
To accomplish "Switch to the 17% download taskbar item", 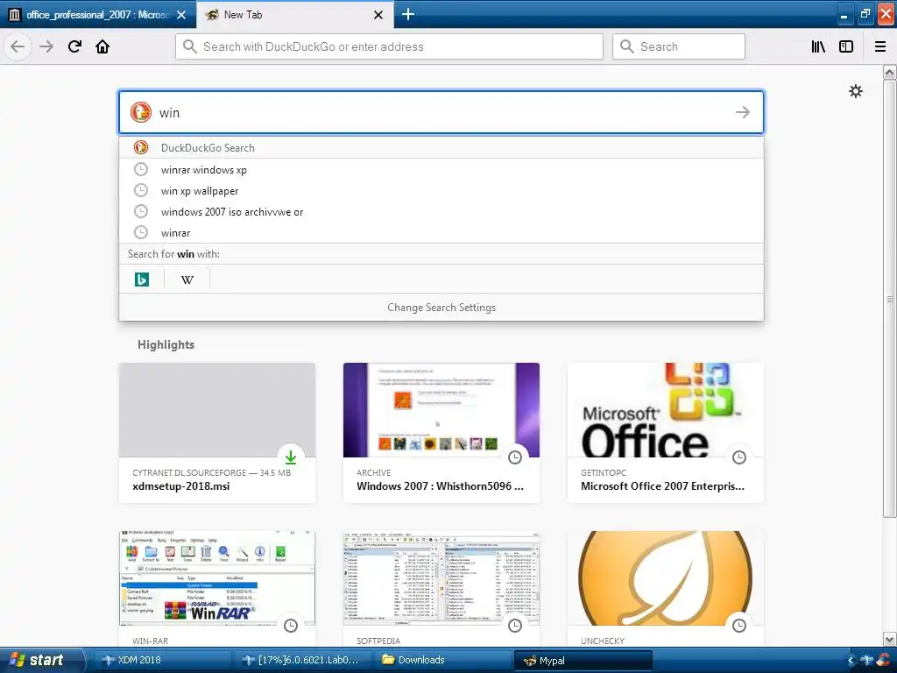I will (302, 660).
